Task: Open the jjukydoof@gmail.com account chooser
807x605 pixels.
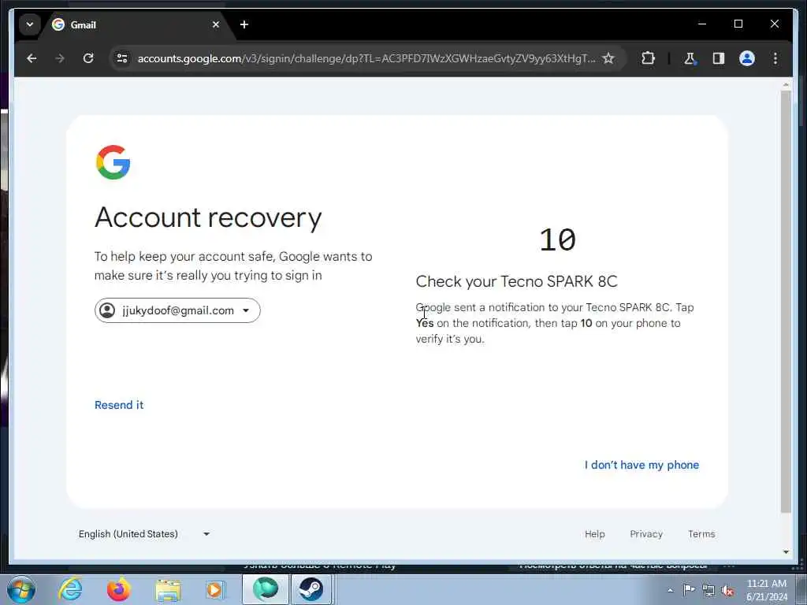Action: coord(177,310)
